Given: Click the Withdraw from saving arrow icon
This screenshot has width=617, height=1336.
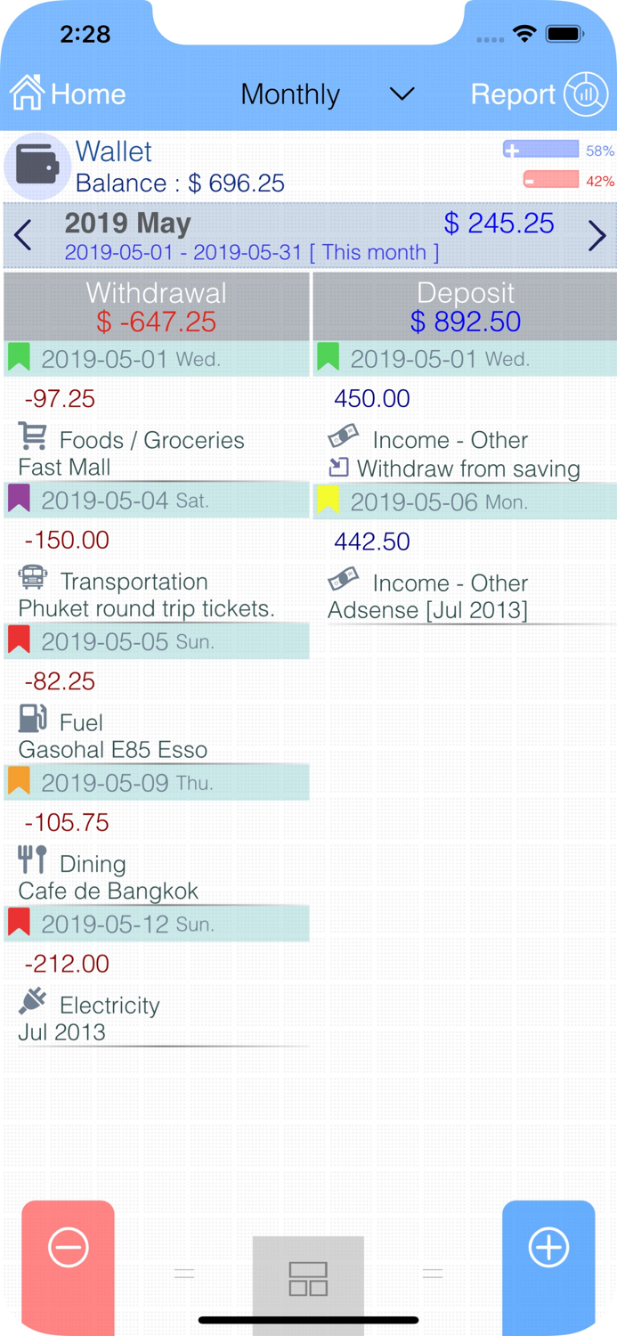Looking at the screenshot, I should (339, 467).
